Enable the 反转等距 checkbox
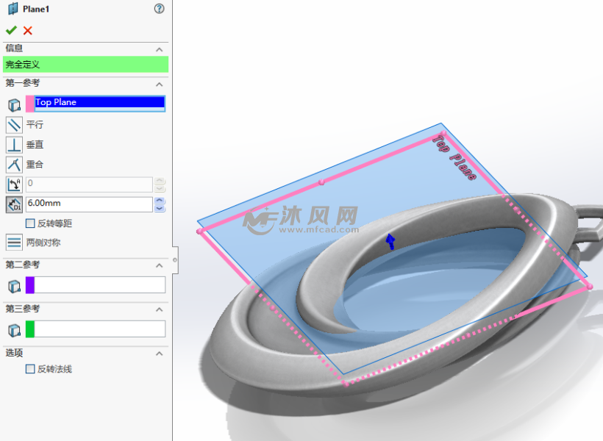This screenshot has width=603, height=441. click(30, 223)
